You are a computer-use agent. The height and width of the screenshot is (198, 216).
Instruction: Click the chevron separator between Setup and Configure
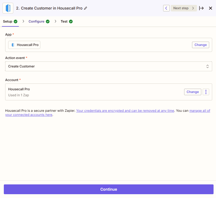[23, 21]
